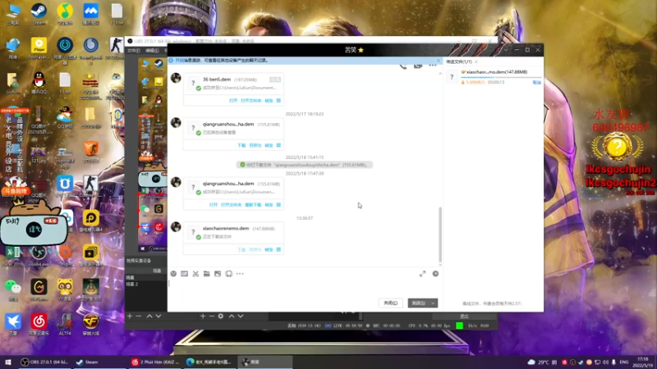
Task: Expand the message input area with arrows icon
Action: (x=422, y=274)
